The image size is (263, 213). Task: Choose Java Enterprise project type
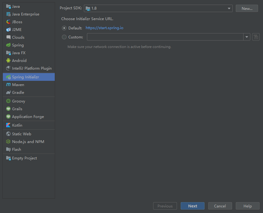(x=29, y=14)
